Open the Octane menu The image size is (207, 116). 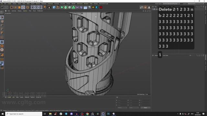(x=96, y=4)
